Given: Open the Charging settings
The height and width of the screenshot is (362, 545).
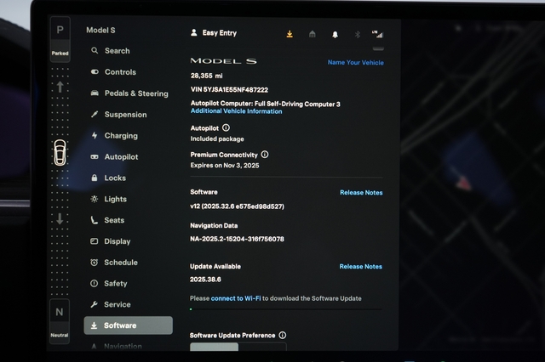Looking at the screenshot, I should click(x=114, y=136).
